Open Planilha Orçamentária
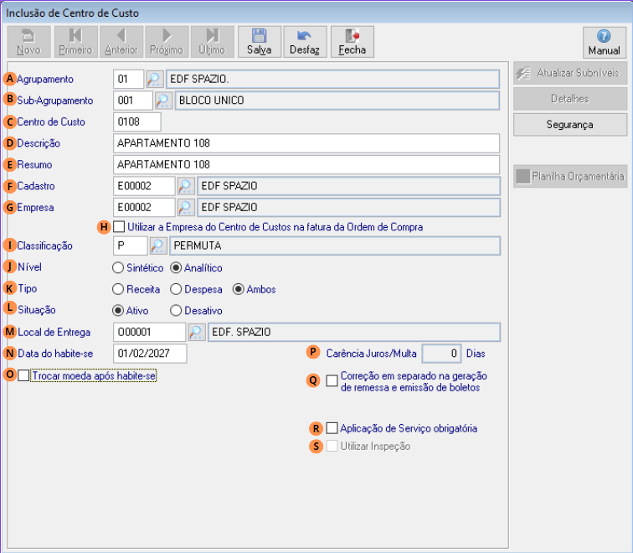This screenshot has width=633, height=553. point(570,177)
